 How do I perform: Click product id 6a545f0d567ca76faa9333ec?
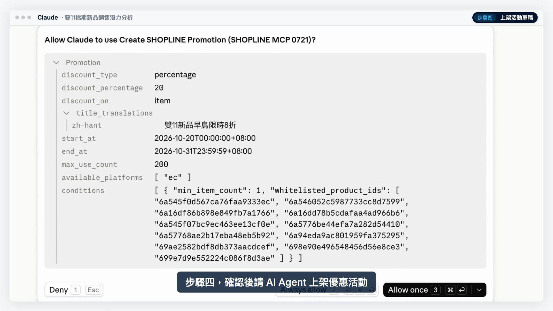[x=214, y=202]
